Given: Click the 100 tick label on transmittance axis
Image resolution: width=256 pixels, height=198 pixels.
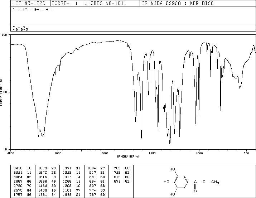Looking at the screenshot, I should click(4, 35).
